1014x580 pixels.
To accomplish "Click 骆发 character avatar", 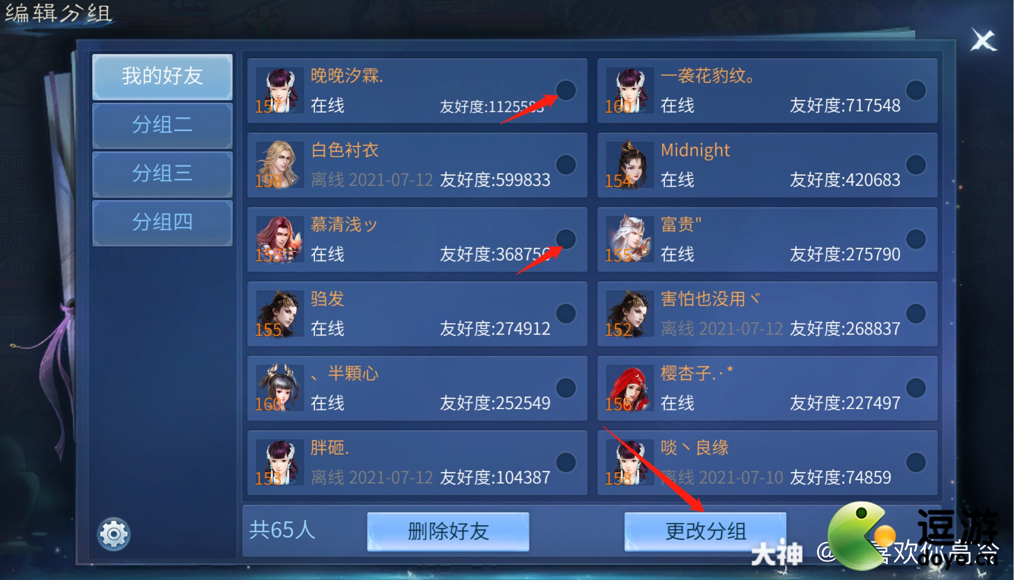I will pyautogui.click(x=279, y=313).
